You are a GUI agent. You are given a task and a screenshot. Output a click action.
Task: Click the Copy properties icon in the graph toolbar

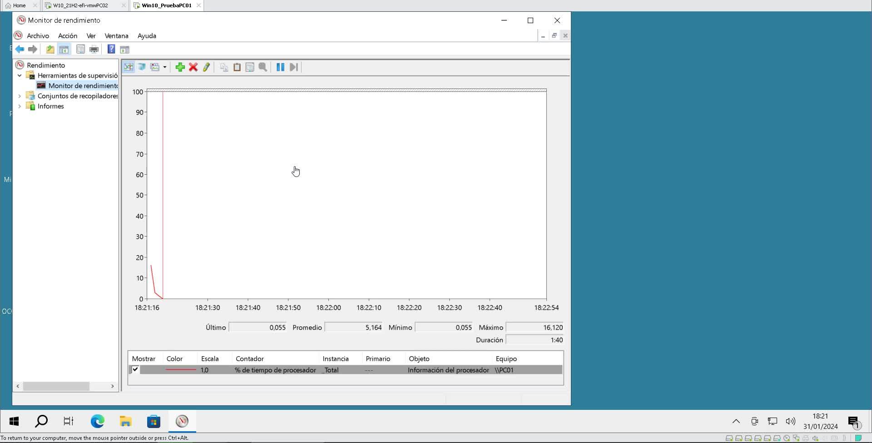[x=224, y=67]
